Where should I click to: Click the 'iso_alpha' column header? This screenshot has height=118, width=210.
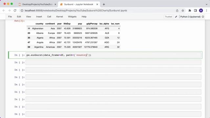click(104, 24)
